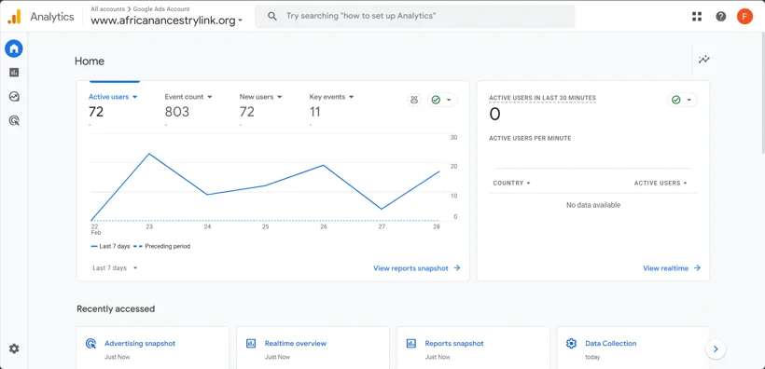This screenshot has width=765, height=369.
Task: Open Admin settings gear icon
Action: (14, 348)
